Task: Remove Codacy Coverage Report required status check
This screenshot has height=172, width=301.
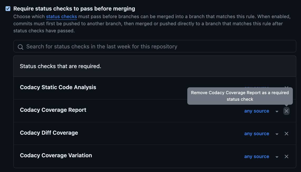Action: pyautogui.click(x=286, y=111)
